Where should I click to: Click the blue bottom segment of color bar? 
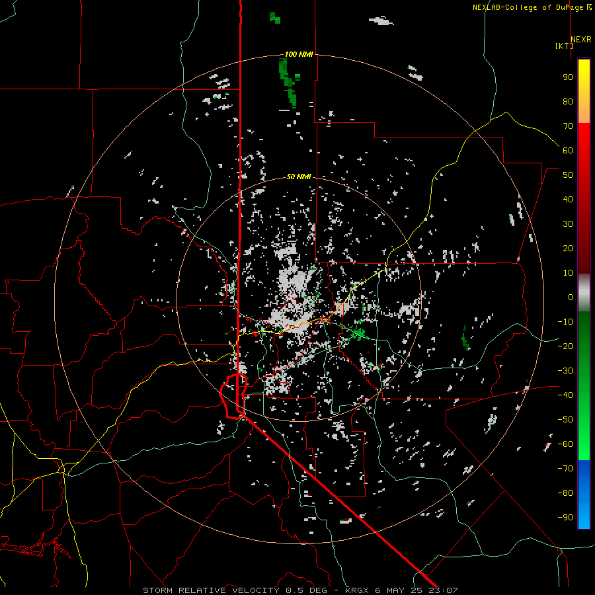[x=584, y=494]
